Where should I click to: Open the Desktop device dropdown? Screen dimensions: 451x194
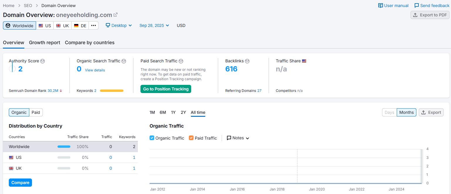[x=119, y=25]
